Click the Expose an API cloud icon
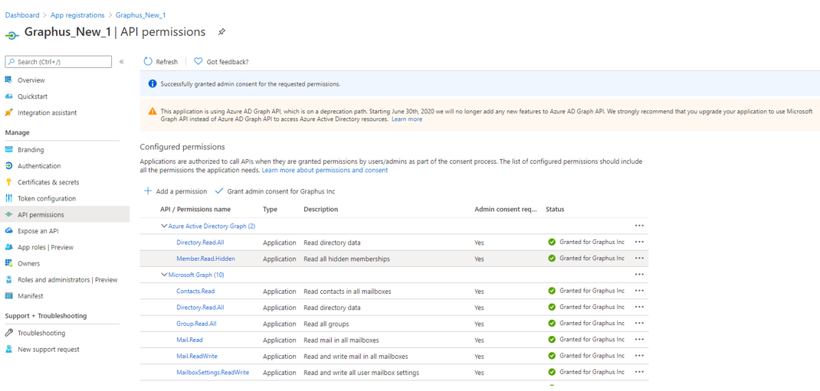The width and height of the screenshot is (820, 391). coord(8,231)
